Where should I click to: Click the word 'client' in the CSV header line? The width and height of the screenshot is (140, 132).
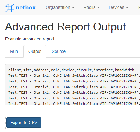(15, 70)
